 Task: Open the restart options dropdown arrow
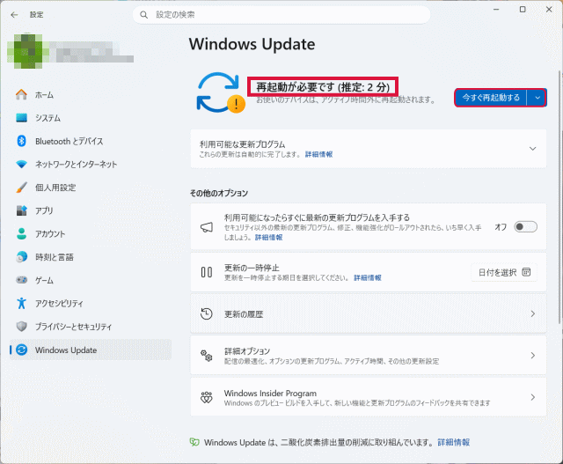point(537,98)
